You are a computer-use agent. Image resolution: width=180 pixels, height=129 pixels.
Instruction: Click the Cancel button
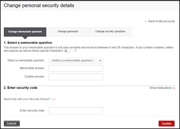pos(12,123)
